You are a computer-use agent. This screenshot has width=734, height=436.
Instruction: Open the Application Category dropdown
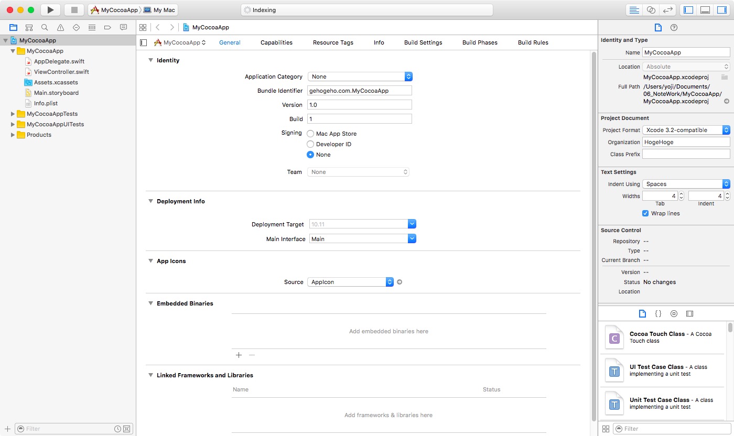[x=360, y=77]
